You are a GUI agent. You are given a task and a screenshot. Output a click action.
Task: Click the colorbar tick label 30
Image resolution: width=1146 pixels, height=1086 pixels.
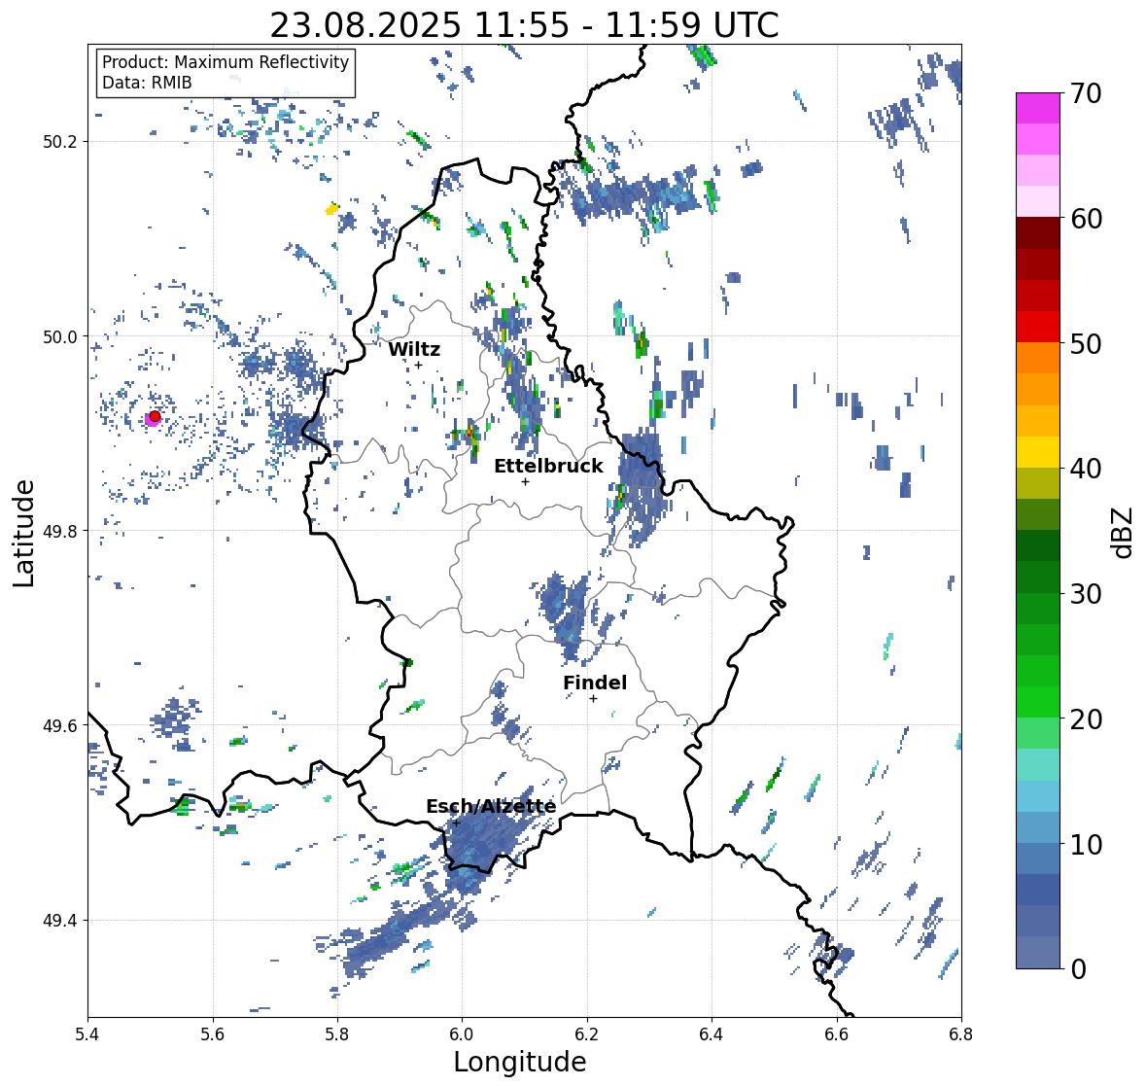[x=1086, y=593]
